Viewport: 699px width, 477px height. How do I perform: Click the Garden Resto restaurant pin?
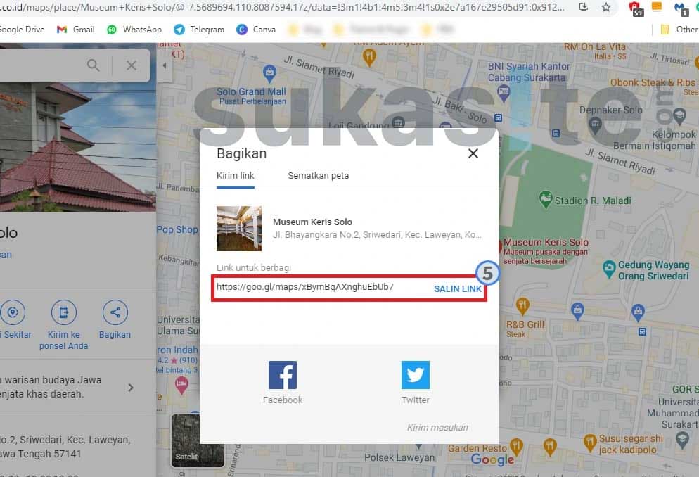click(x=516, y=446)
